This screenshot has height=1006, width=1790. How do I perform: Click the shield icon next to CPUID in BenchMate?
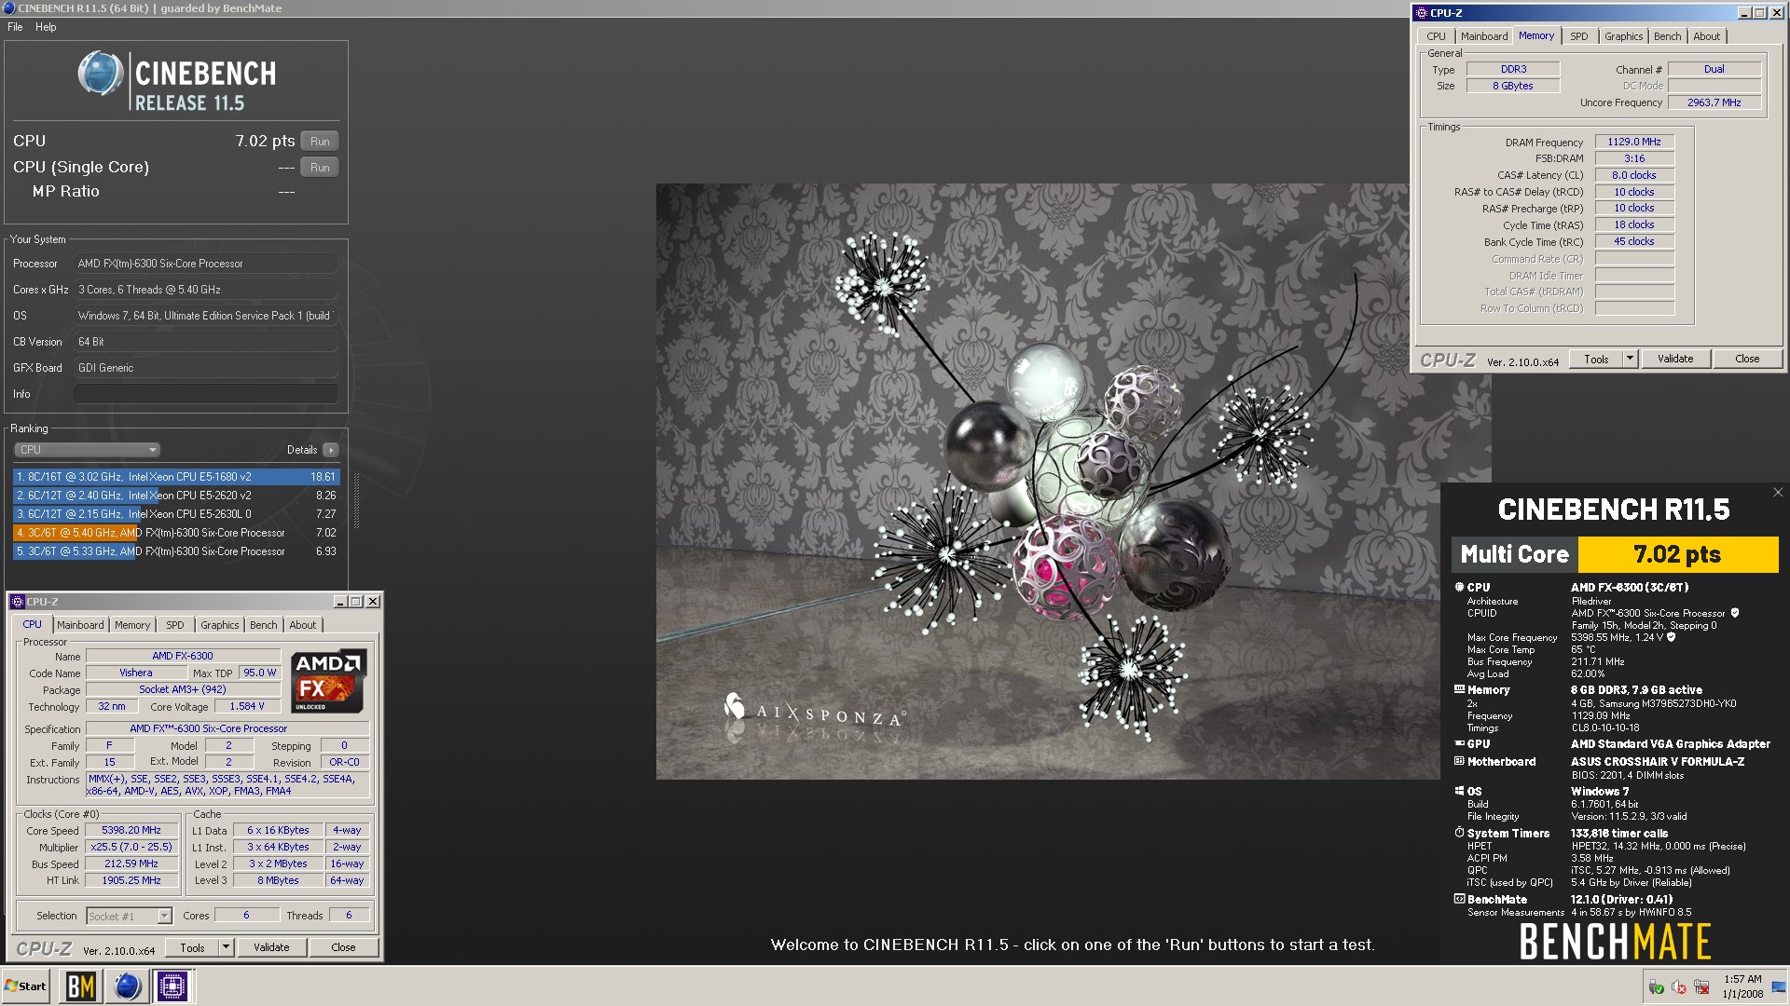(1735, 613)
